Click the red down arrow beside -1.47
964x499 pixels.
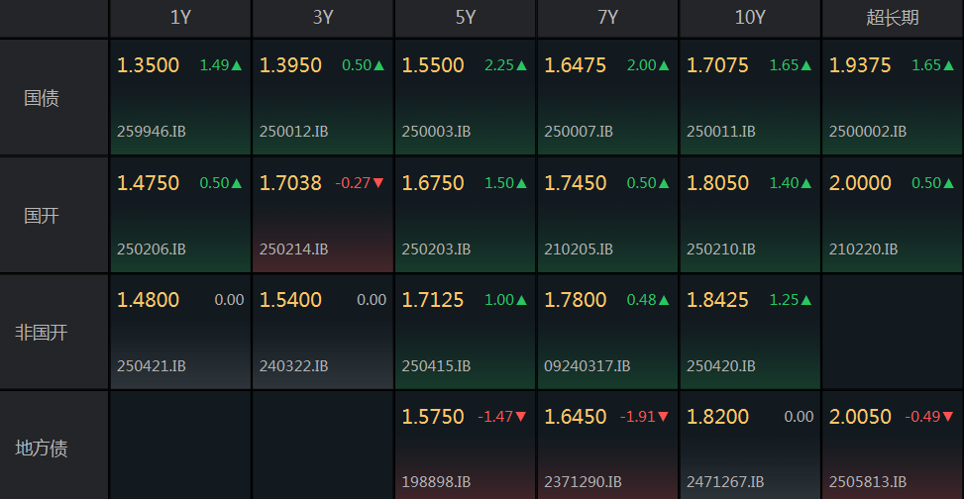pyautogui.click(x=521, y=417)
